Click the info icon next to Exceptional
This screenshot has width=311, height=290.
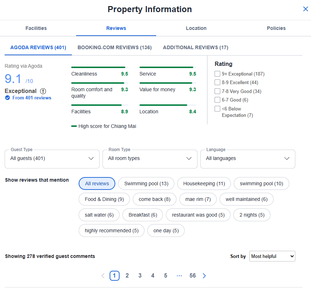(x=43, y=91)
